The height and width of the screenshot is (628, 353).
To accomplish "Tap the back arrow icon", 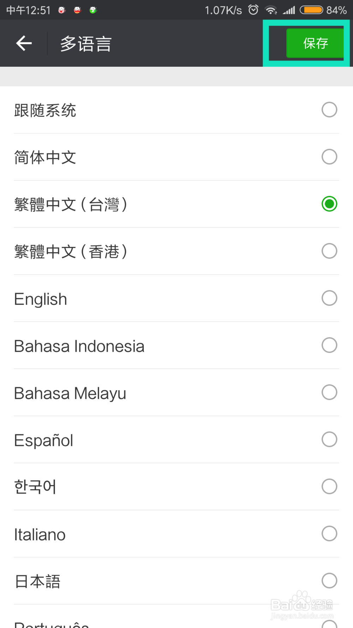I will [x=24, y=43].
